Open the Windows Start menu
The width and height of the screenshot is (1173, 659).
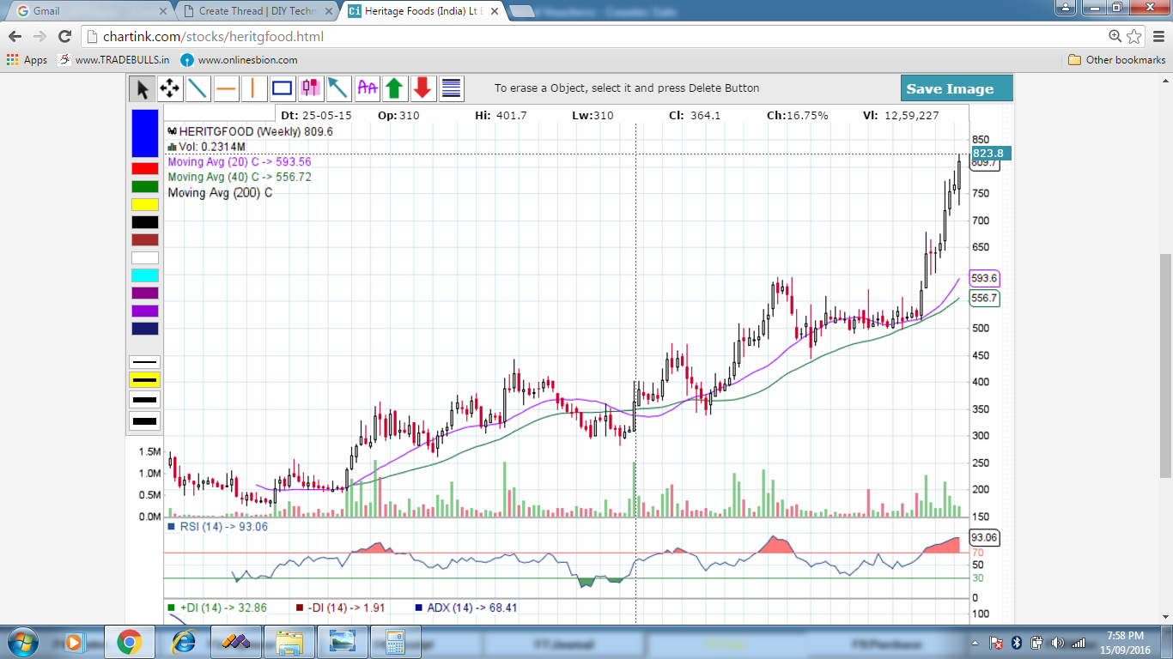(21, 642)
